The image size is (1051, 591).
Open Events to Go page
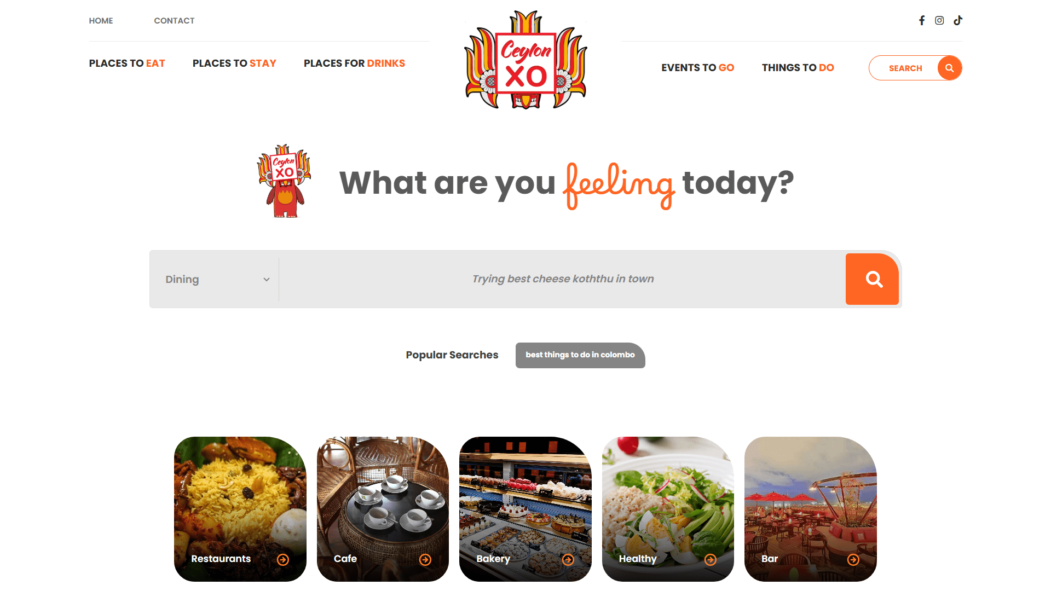coord(698,68)
